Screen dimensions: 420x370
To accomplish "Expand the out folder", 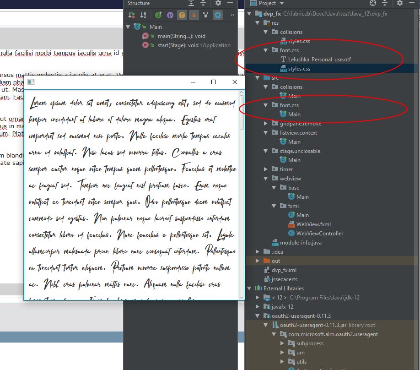I will [x=258, y=261].
